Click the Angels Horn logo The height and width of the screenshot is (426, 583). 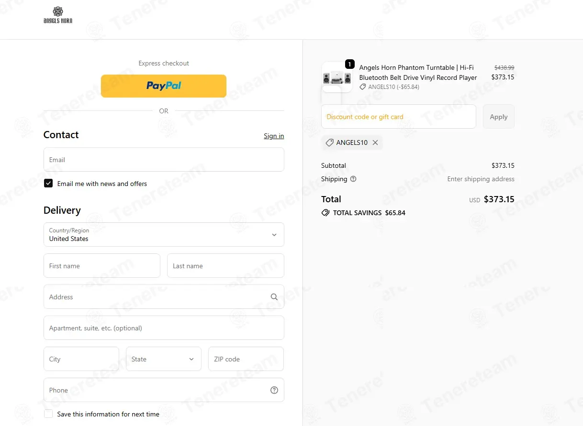[x=58, y=15]
